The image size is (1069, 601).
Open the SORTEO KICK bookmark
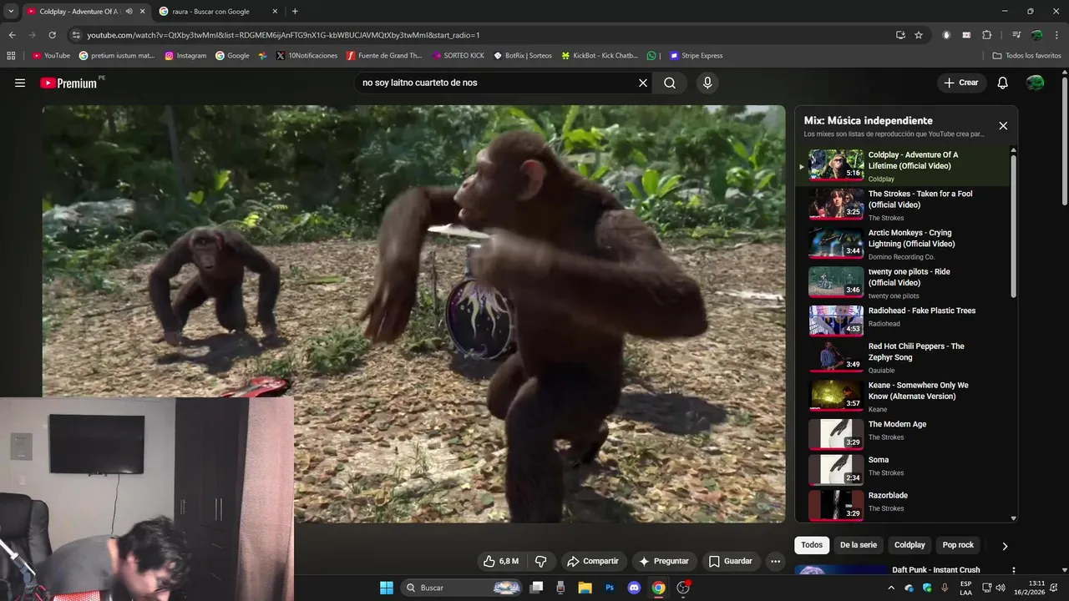(459, 56)
